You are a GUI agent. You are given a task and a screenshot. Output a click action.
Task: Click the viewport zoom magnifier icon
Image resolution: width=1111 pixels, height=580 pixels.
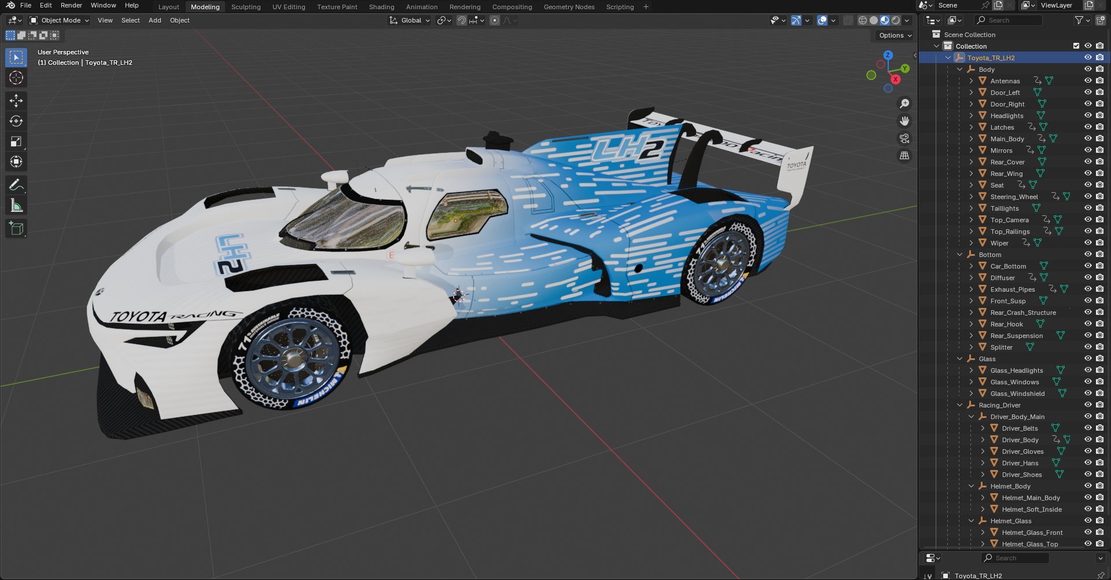pyautogui.click(x=904, y=104)
